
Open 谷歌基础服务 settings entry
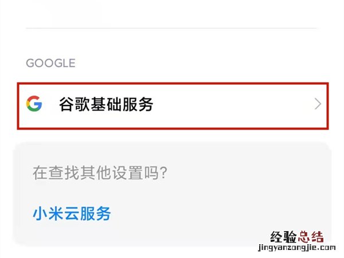(172, 104)
